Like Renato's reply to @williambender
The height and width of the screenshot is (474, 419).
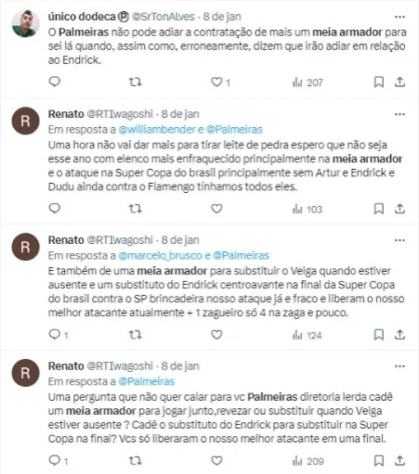pos(216,209)
